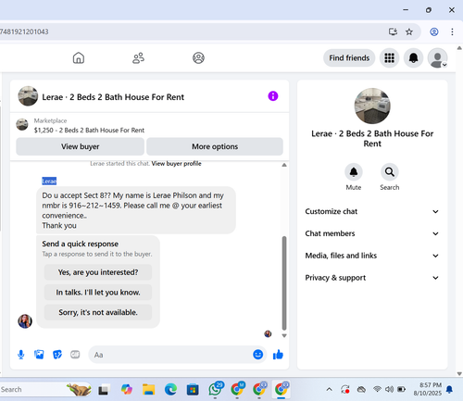Expand the Privacy & support section

click(372, 278)
